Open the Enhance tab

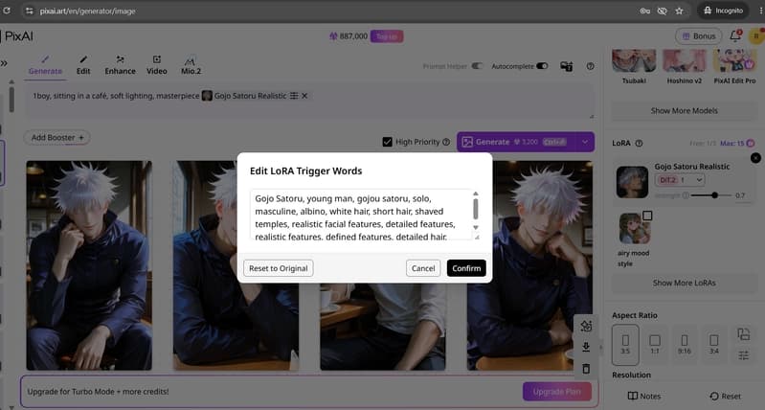(x=120, y=65)
